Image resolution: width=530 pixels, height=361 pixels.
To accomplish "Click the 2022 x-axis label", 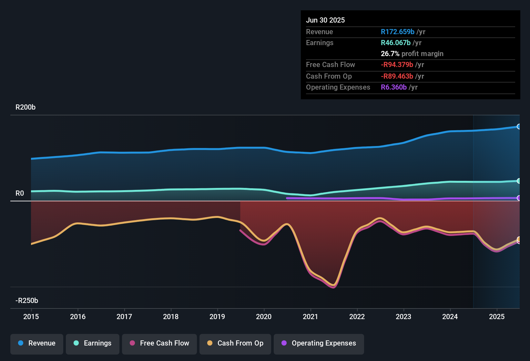I will (357, 317).
